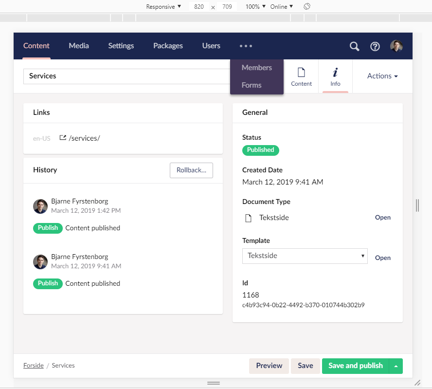
Task: Select Members from overflow menu
Action: click(257, 68)
